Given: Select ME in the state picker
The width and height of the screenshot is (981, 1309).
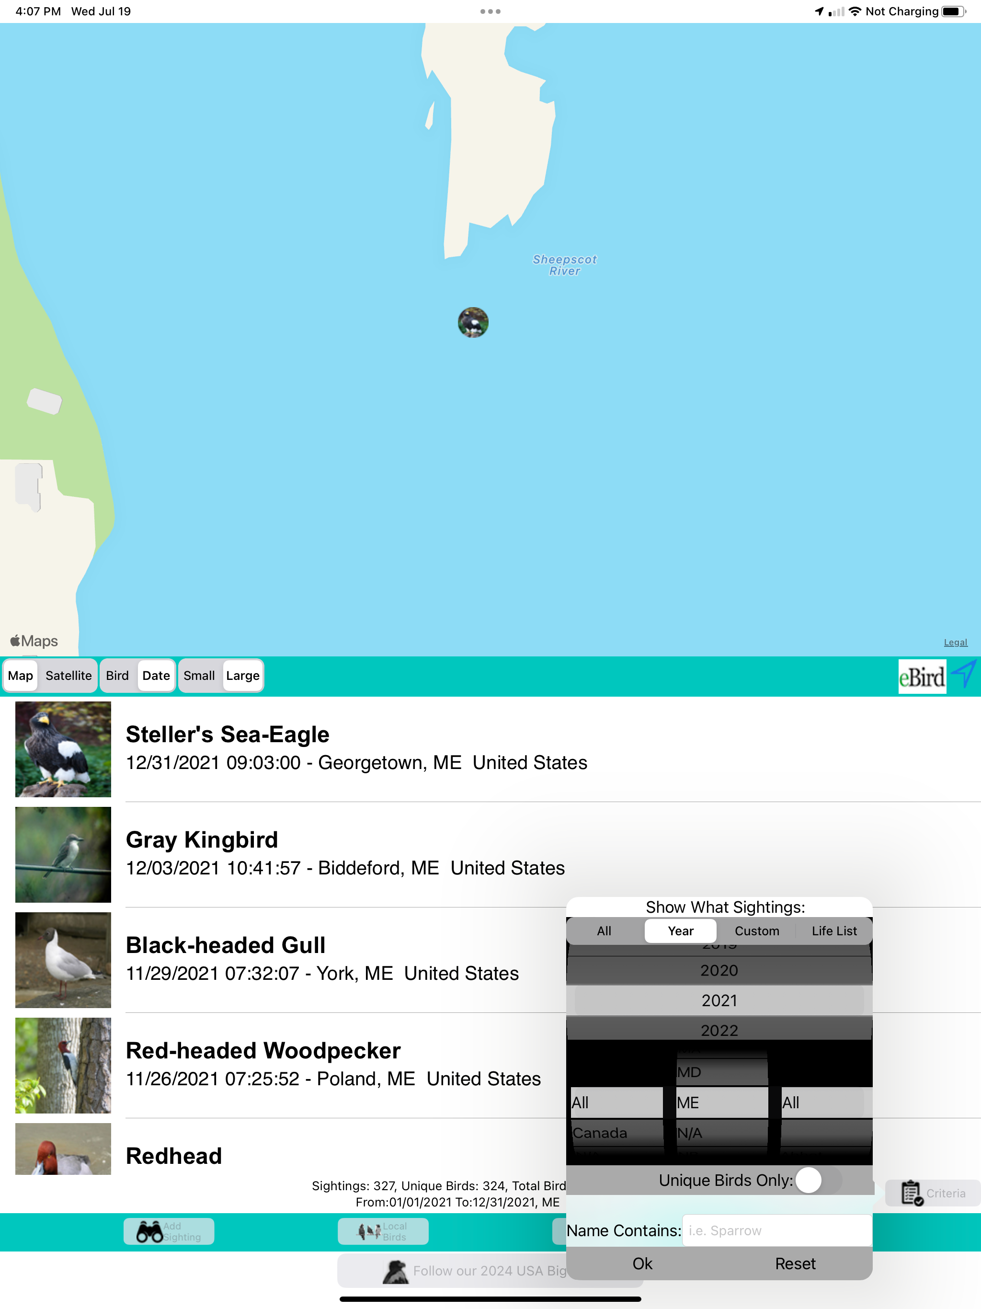Looking at the screenshot, I should [x=722, y=1102].
